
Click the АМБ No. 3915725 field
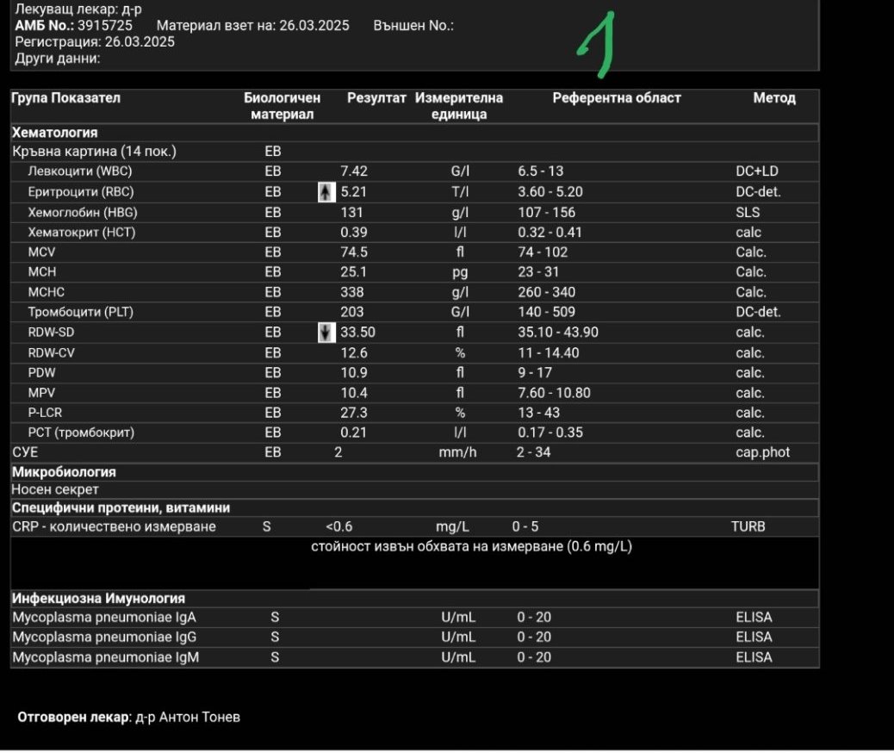[x=74, y=26]
